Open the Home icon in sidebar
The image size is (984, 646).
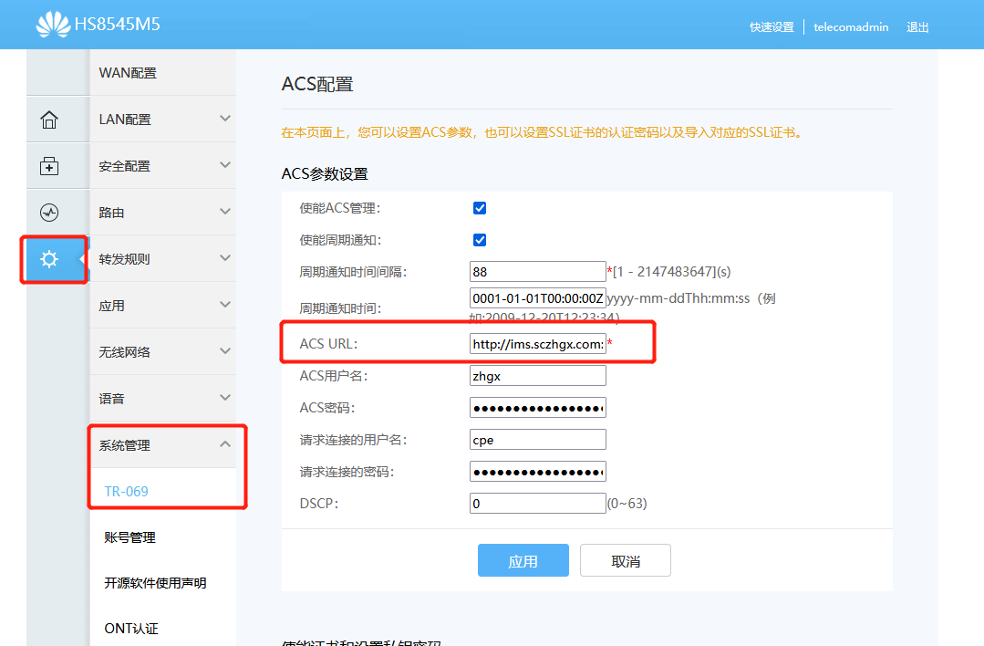[49, 120]
